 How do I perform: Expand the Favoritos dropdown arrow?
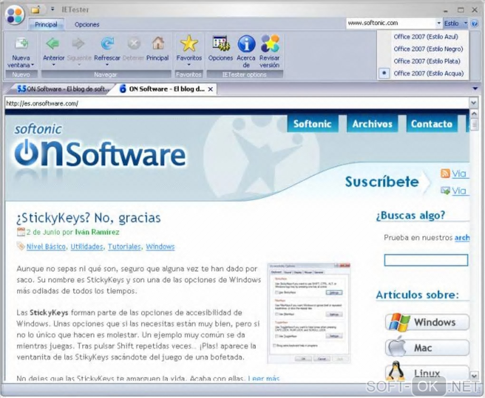(189, 65)
